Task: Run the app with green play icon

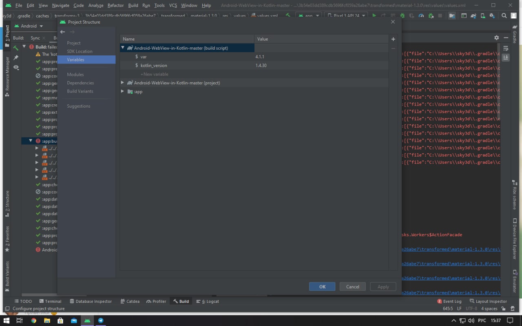Action: pos(374,16)
